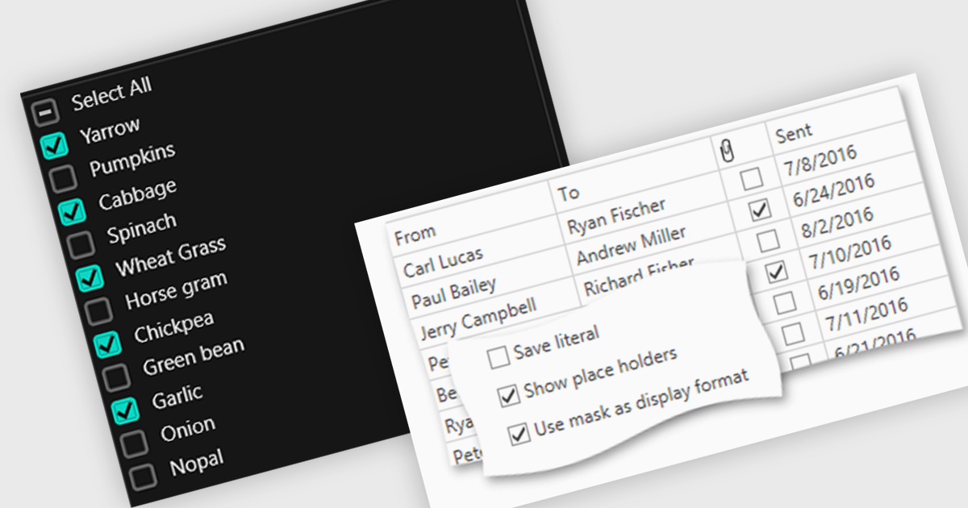968x508 pixels.
Task: Disable the Wheat Grass checkbox
Action: pyautogui.click(x=90, y=277)
